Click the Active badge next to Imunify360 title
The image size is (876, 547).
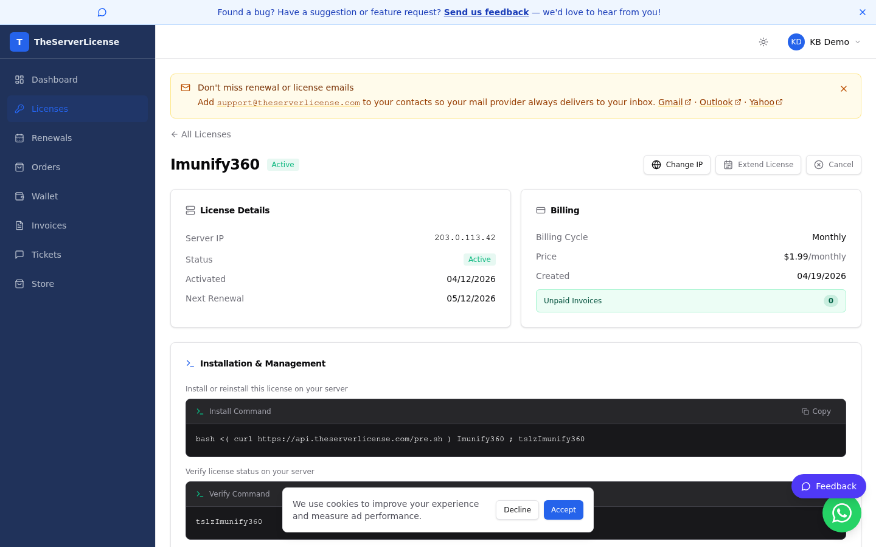283,165
